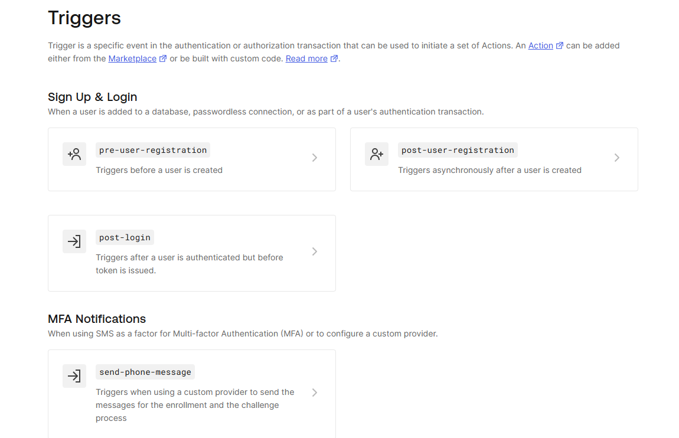Click external-link icon after Read more
This screenshot has width=679, height=438.
click(x=334, y=58)
